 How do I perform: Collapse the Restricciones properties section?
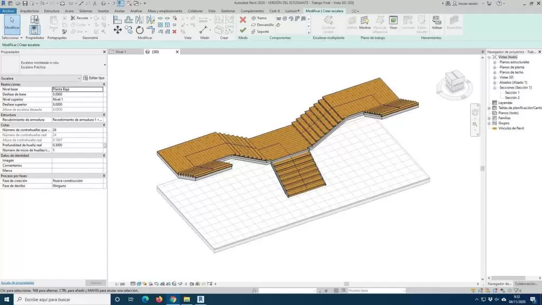104,85
